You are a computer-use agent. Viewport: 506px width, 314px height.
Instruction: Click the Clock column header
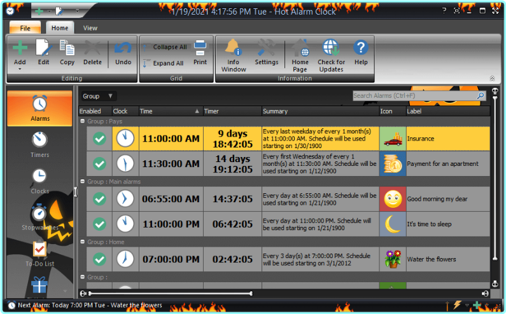(x=125, y=111)
